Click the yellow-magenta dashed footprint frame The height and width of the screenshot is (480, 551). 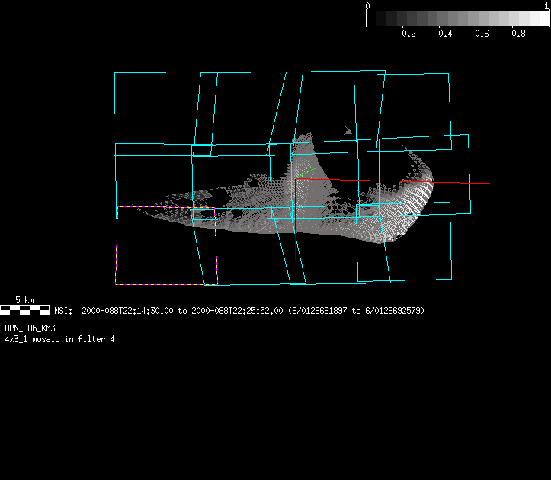tap(117, 251)
